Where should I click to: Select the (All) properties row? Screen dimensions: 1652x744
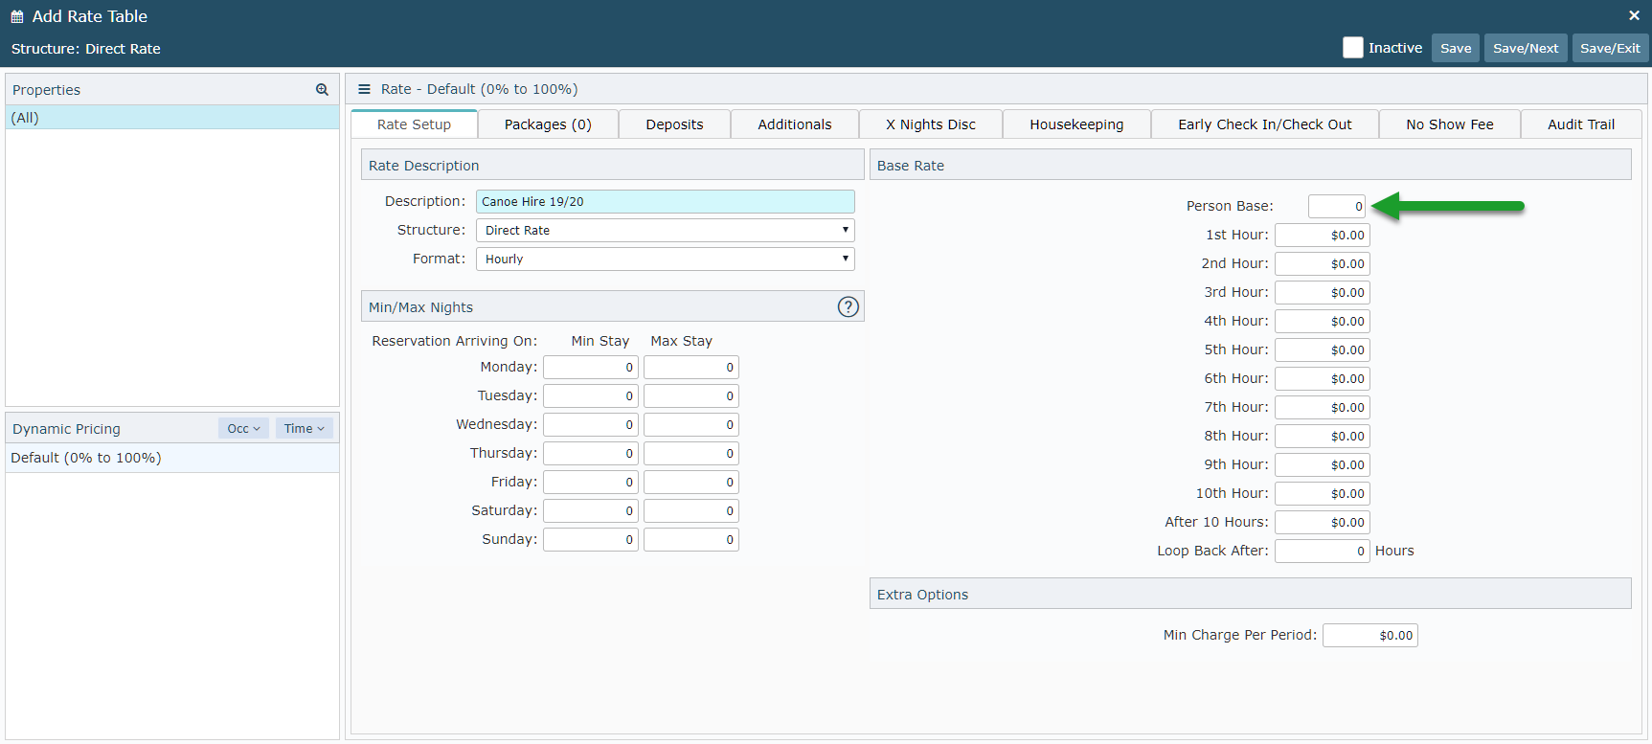pyautogui.click(x=172, y=118)
